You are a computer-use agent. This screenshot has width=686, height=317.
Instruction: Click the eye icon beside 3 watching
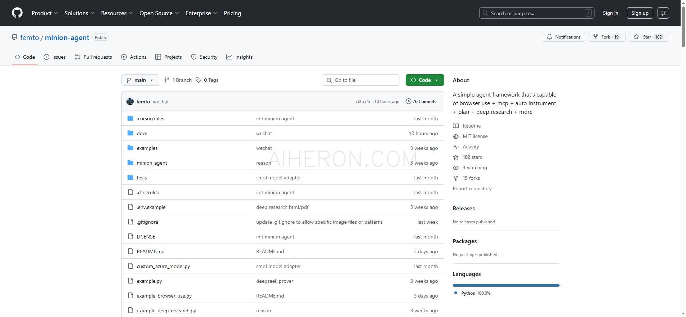click(x=456, y=168)
